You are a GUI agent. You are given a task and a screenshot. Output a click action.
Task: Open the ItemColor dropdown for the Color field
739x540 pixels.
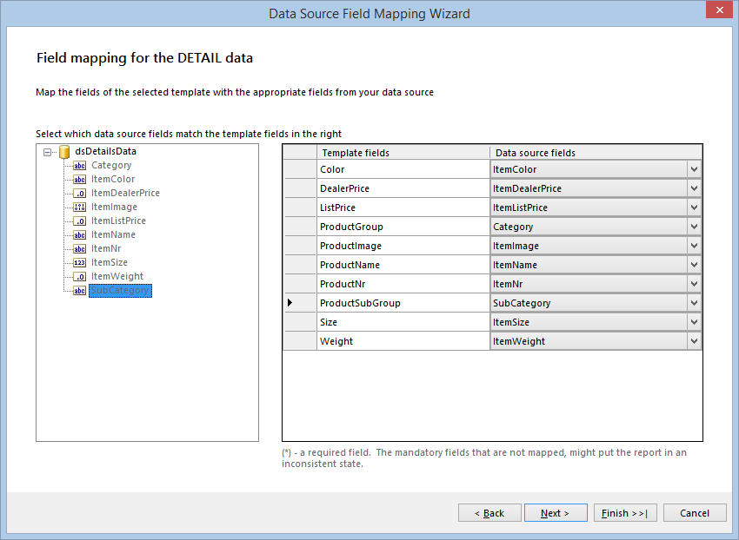[694, 169]
